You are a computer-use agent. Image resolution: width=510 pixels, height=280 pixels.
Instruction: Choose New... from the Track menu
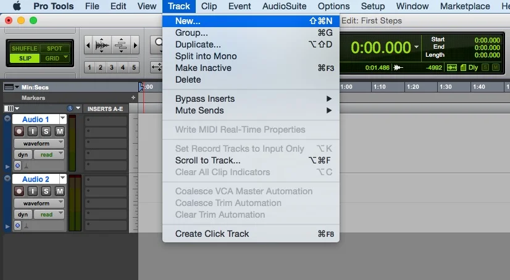[x=251, y=21]
